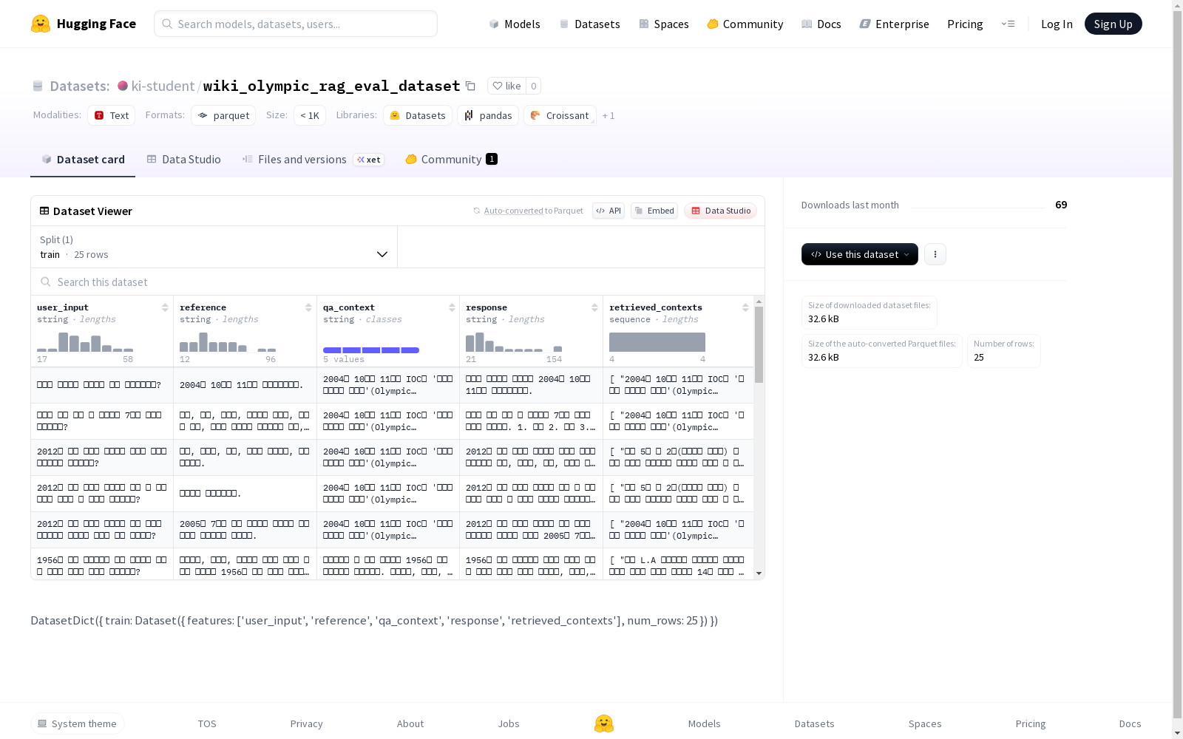Image resolution: width=1183 pixels, height=739 pixels.
Task: Open API access button
Action: [609, 211]
